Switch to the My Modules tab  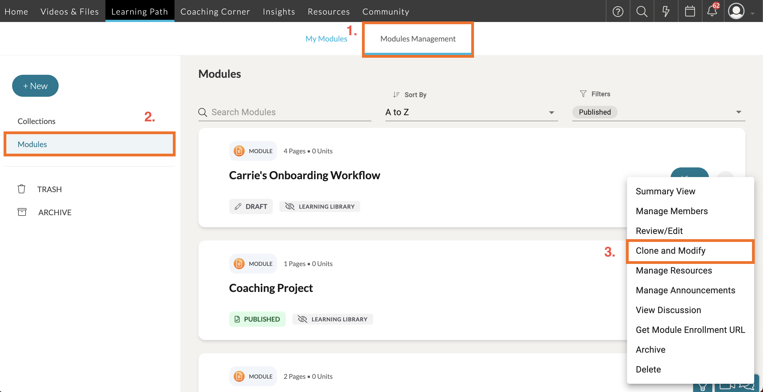326,39
